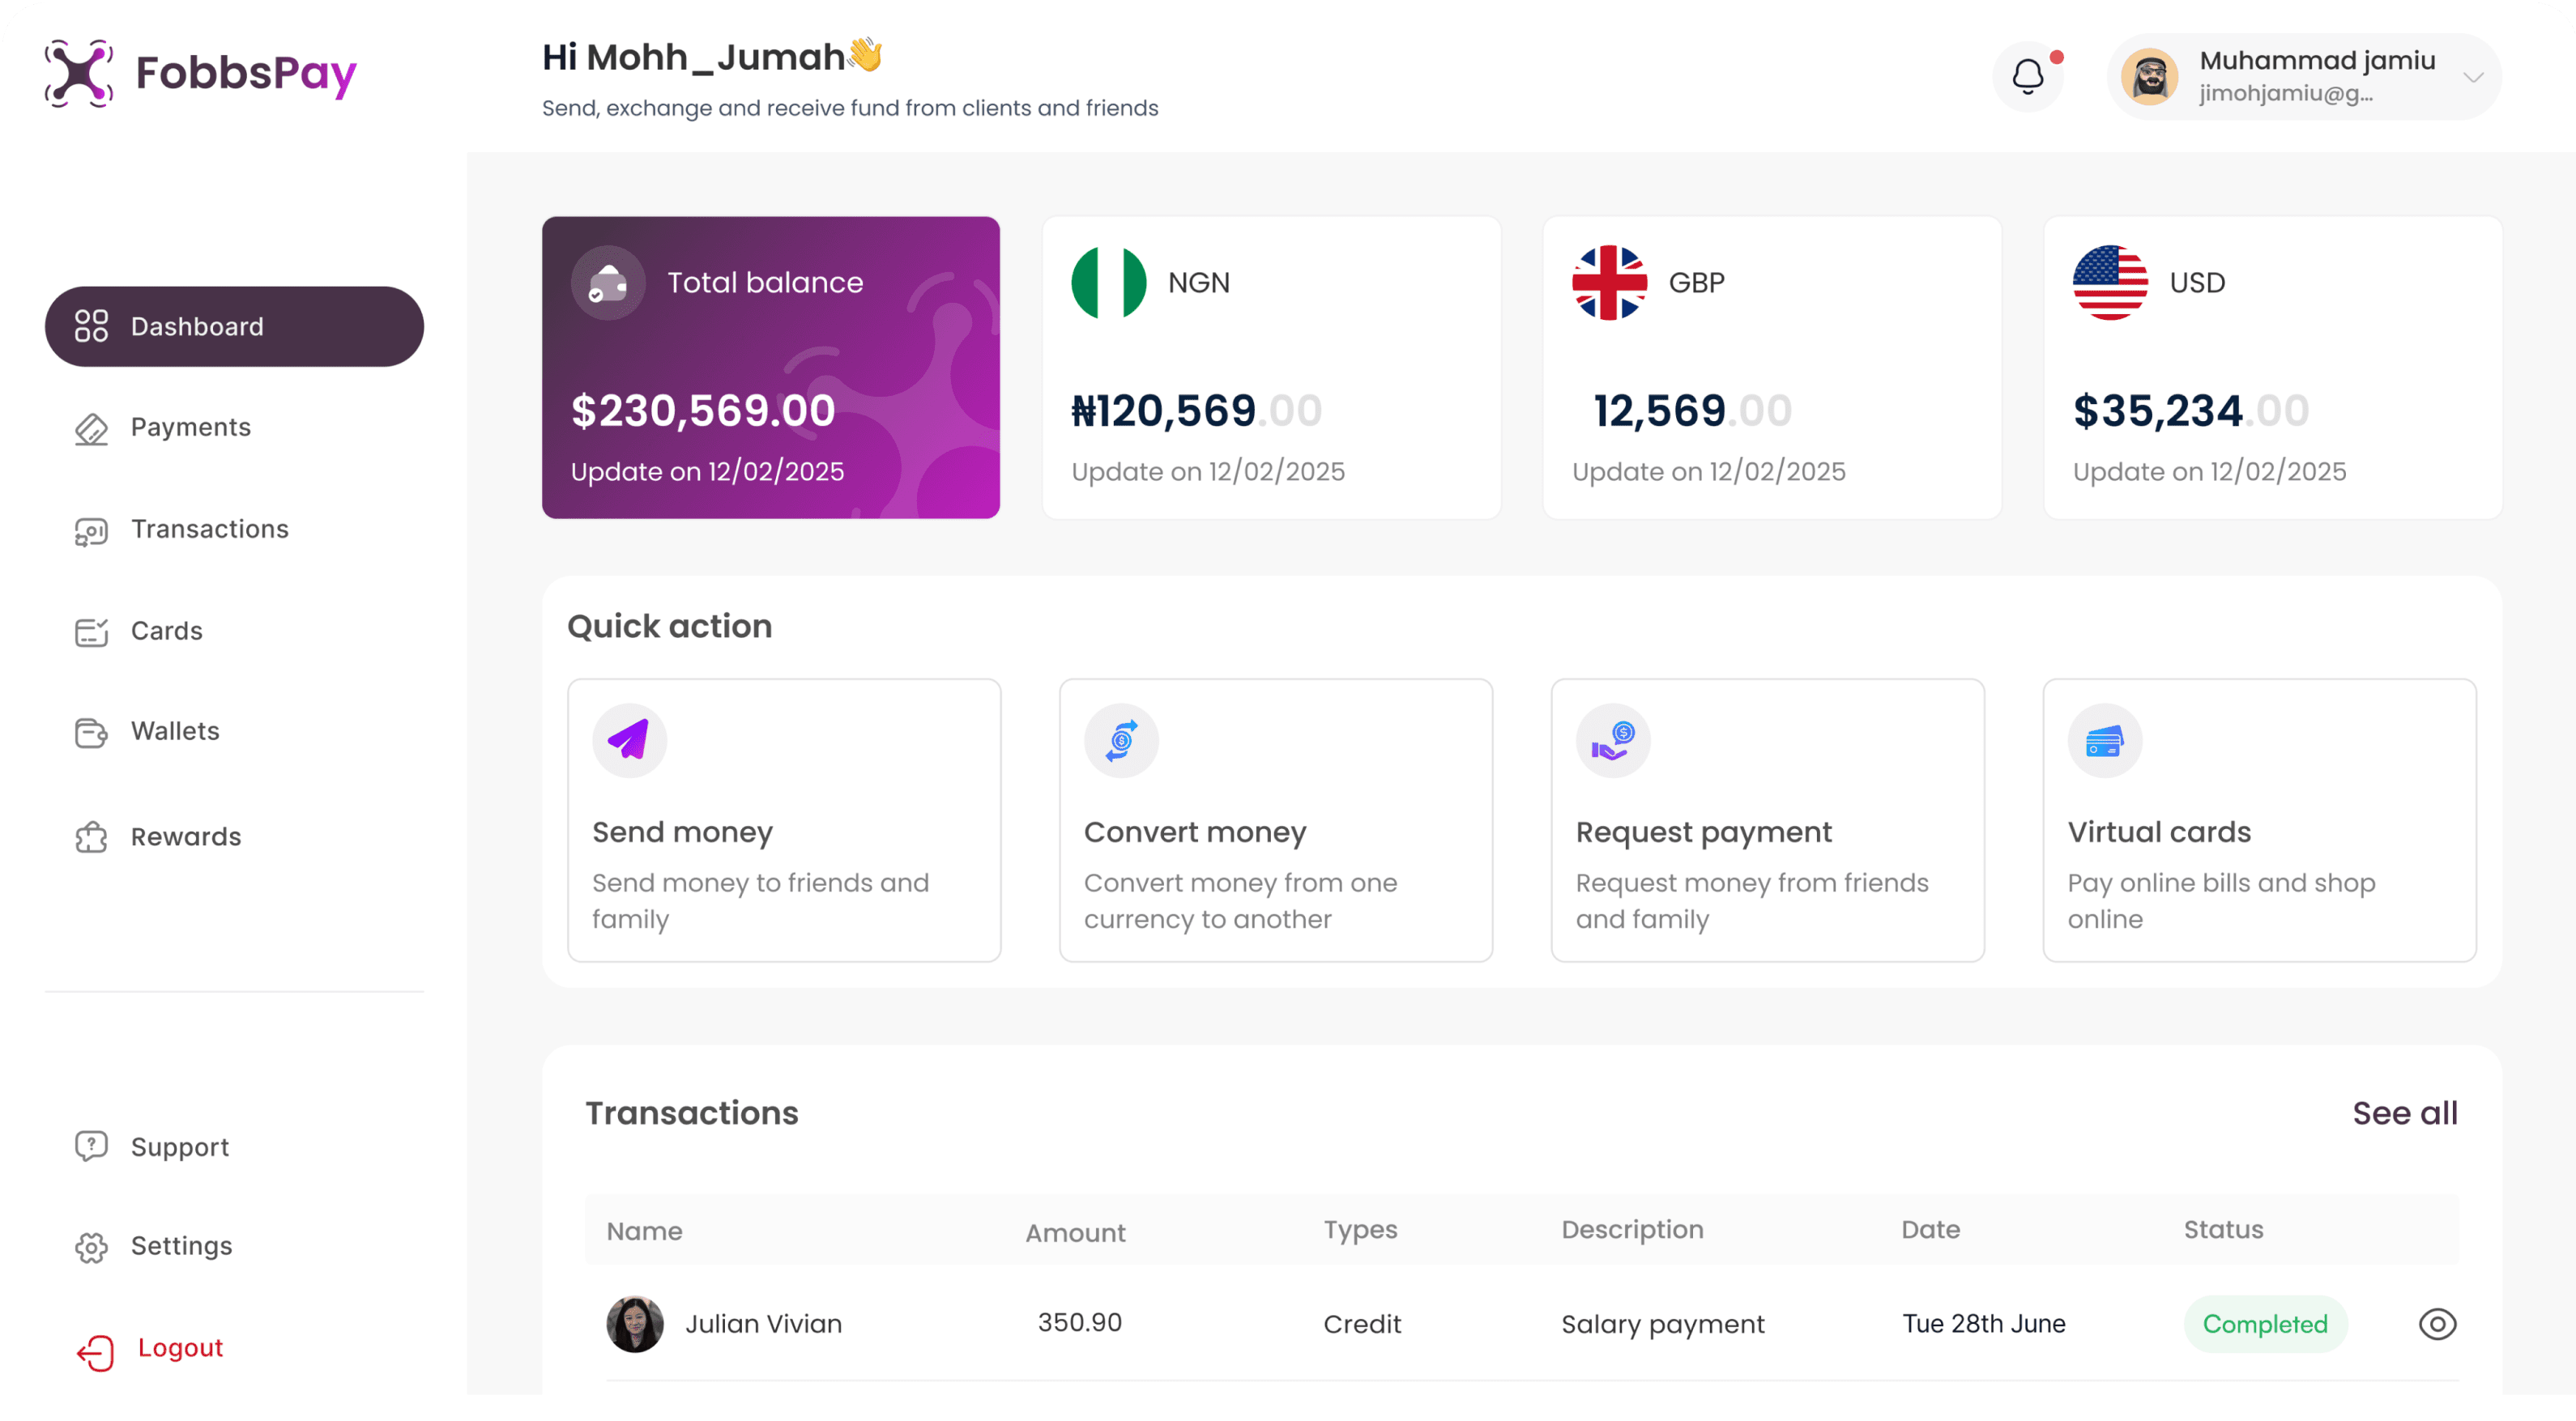Click the notification bell icon

2027,76
